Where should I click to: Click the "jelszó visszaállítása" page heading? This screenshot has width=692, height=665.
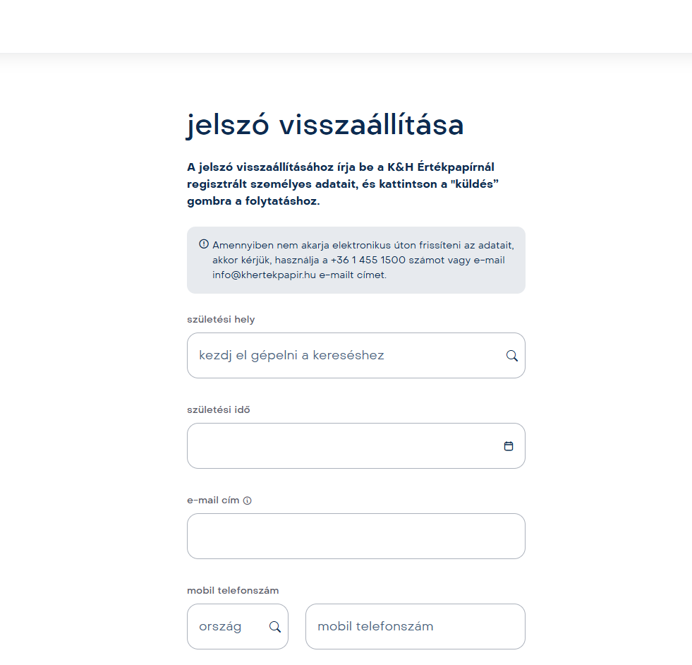(325, 125)
